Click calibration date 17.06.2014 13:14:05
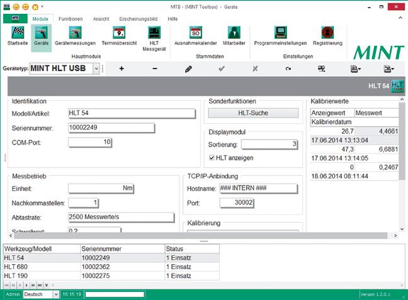This screenshot has width=408, height=300. 340,158
